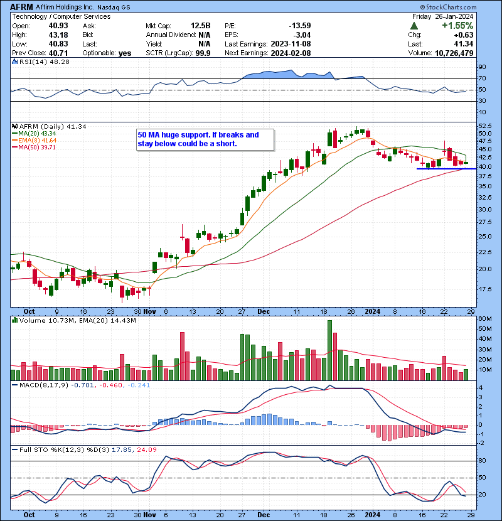Click the SCTR (LrgCap) value 99.9
Image resolution: width=502 pixels, height=521 pixels.
203,53
